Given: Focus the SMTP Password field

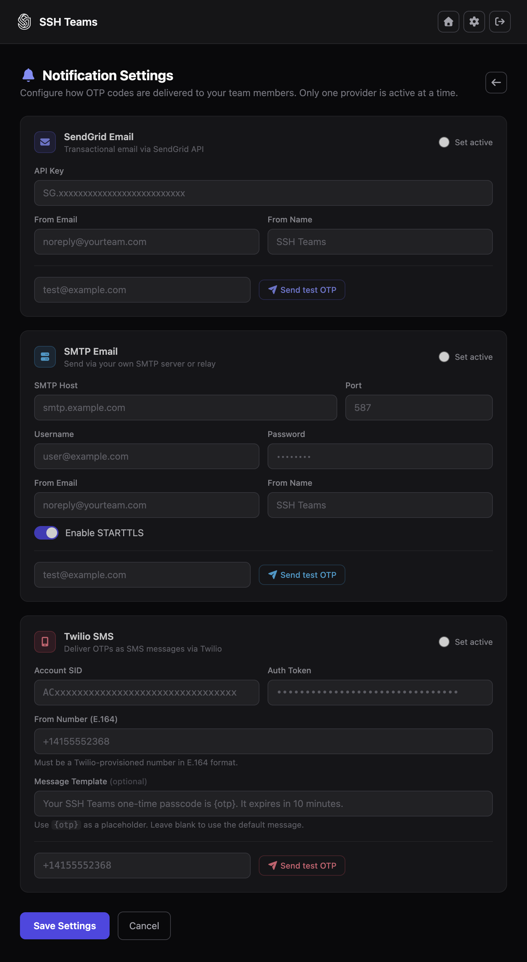Looking at the screenshot, I should [x=380, y=456].
